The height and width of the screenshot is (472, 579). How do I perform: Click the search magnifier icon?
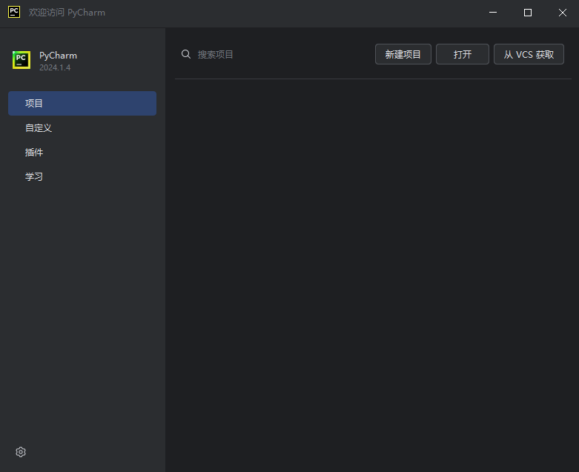(186, 54)
